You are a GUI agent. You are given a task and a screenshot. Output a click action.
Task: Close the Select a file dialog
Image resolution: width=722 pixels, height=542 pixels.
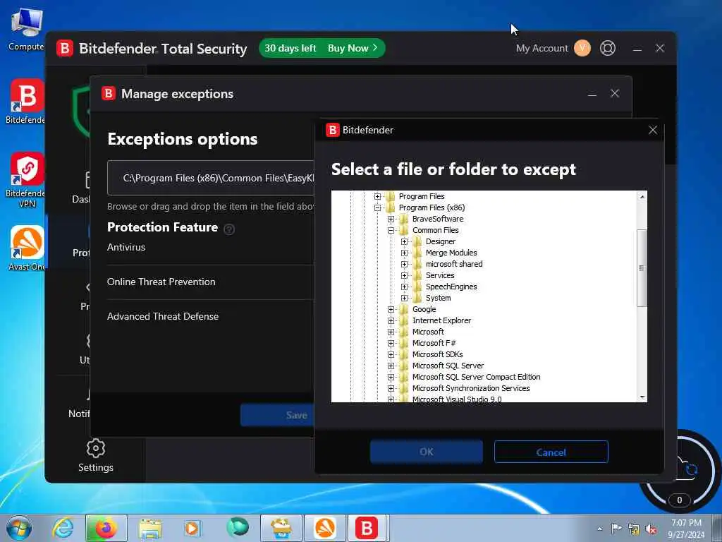tap(652, 131)
